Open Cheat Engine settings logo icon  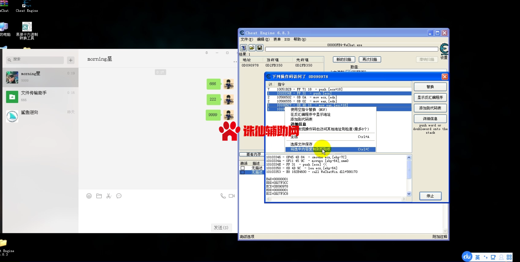point(444,49)
